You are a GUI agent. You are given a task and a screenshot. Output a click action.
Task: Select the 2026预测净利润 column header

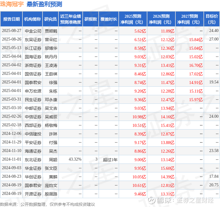tap(161, 19)
